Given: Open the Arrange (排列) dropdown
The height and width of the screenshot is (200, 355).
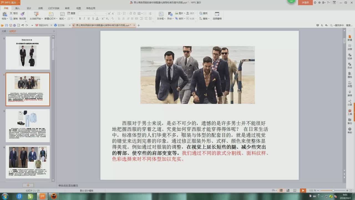Looking at the screenshot, I should [x=180, y=19].
